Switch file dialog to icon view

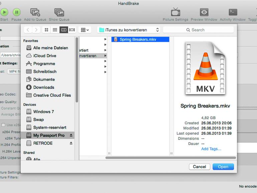(46, 30)
